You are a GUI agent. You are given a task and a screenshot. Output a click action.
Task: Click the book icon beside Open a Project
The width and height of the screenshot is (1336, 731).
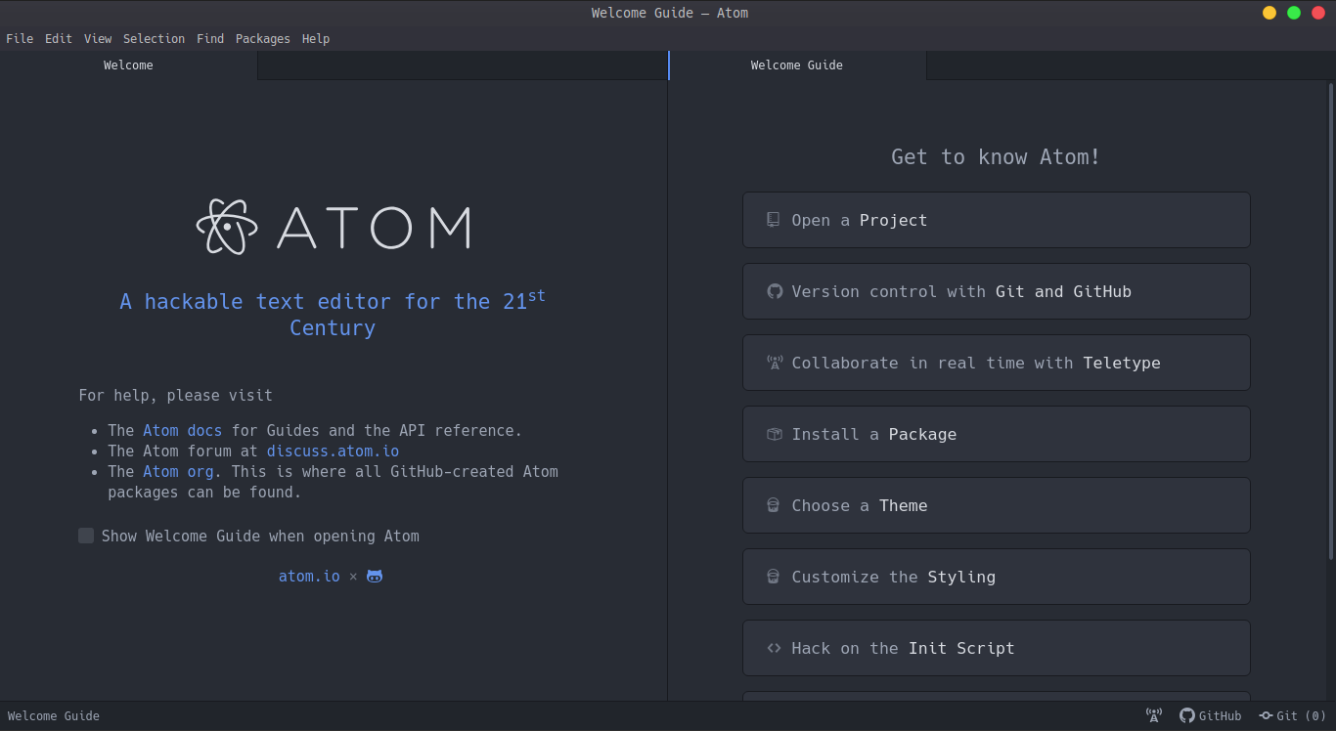pyautogui.click(x=774, y=220)
